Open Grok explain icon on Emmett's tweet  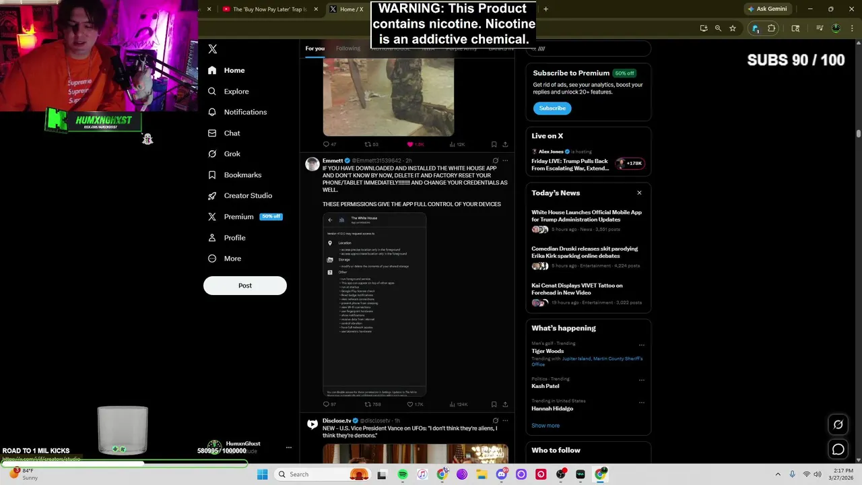pyautogui.click(x=495, y=160)
